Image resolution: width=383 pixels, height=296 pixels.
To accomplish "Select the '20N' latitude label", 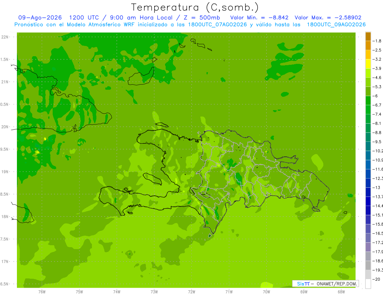I will tap(5, 127).
